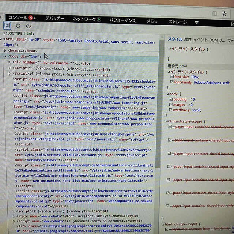Image resolution: width=234 pixels, height=234 pixels.
Task: Select the network.js script element
Action: tap(83, 155)
